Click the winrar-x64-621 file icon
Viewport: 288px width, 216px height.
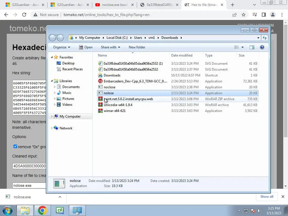100,111
